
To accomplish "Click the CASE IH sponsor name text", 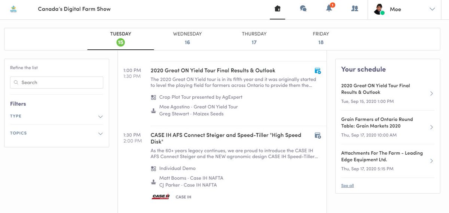I will [183, 197].
